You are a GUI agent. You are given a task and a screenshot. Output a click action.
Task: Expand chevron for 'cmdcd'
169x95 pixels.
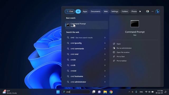pos(105,71)
